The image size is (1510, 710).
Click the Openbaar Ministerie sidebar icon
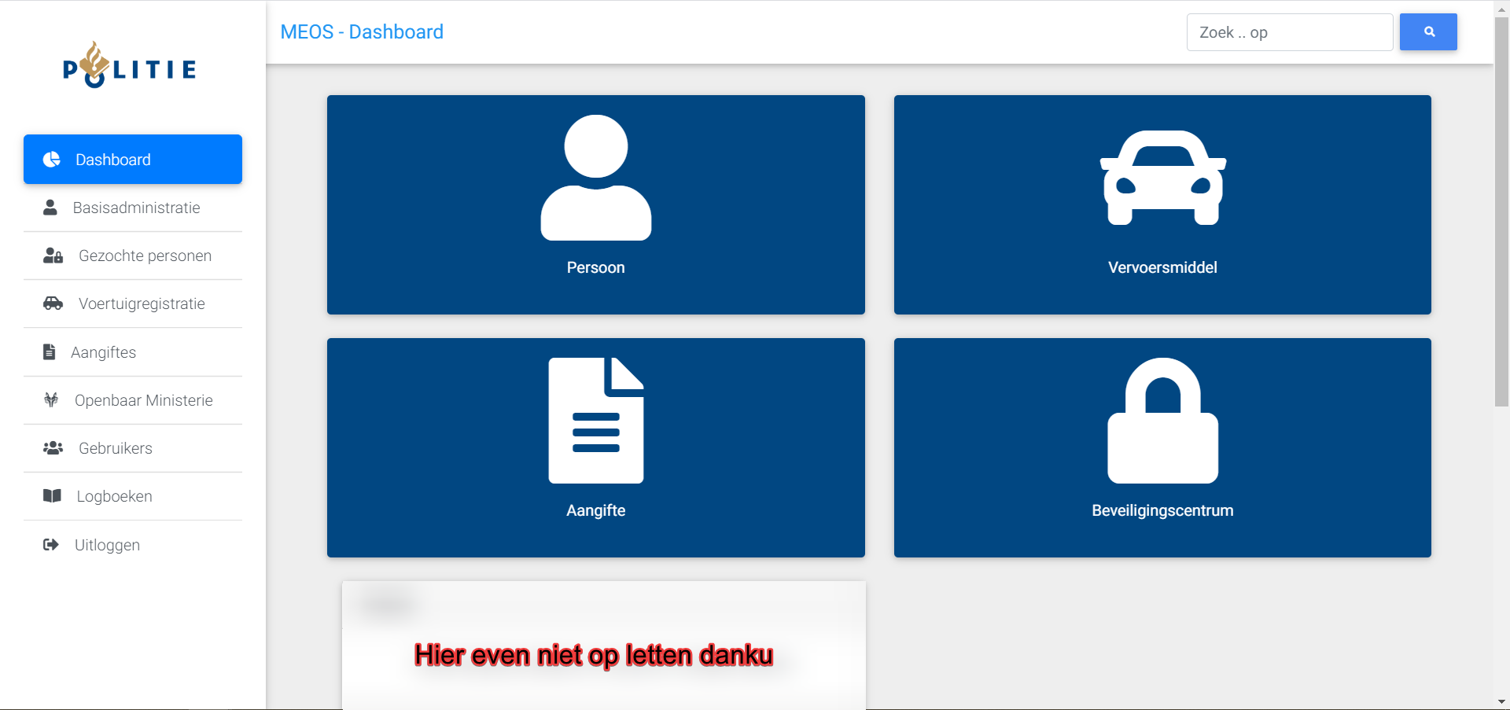[x=51, y=400]
